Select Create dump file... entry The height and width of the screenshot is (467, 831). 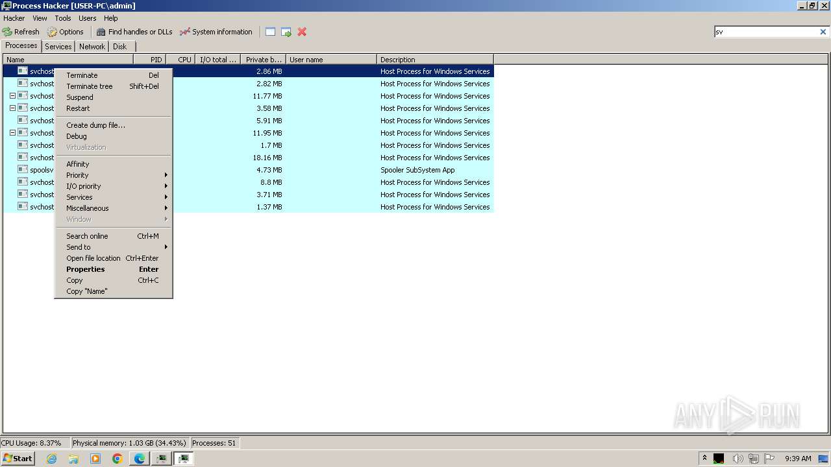(113, 125)
